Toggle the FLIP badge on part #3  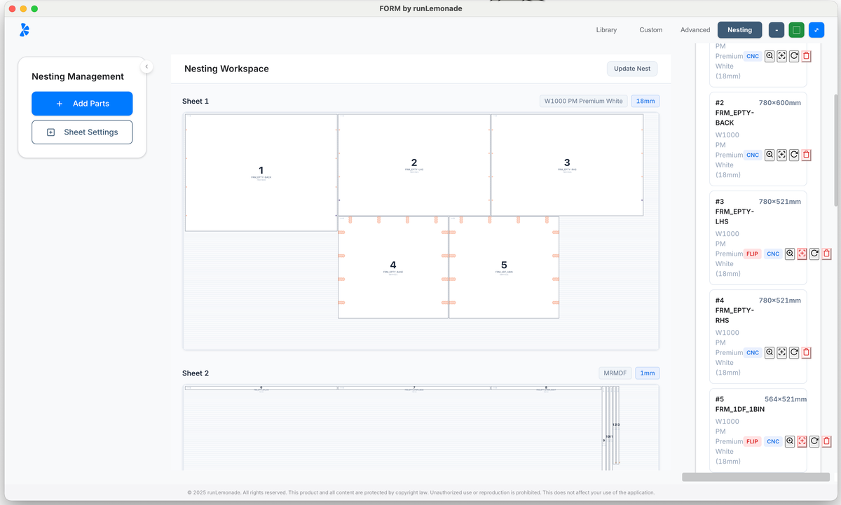click(x=751, y=254)
